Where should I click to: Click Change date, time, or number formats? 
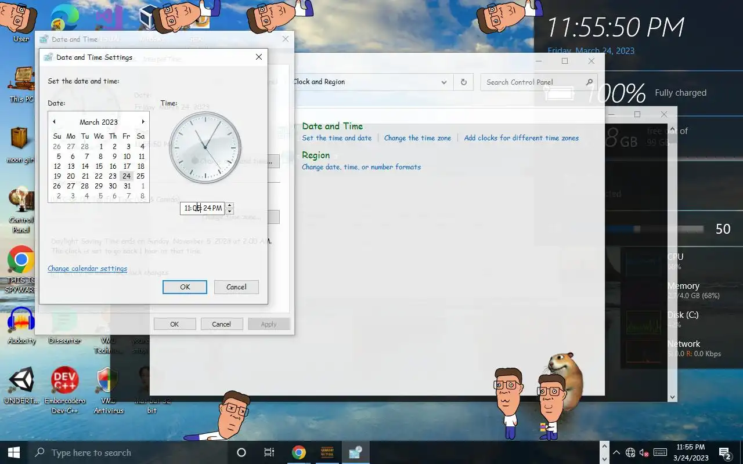coord(361,167)
